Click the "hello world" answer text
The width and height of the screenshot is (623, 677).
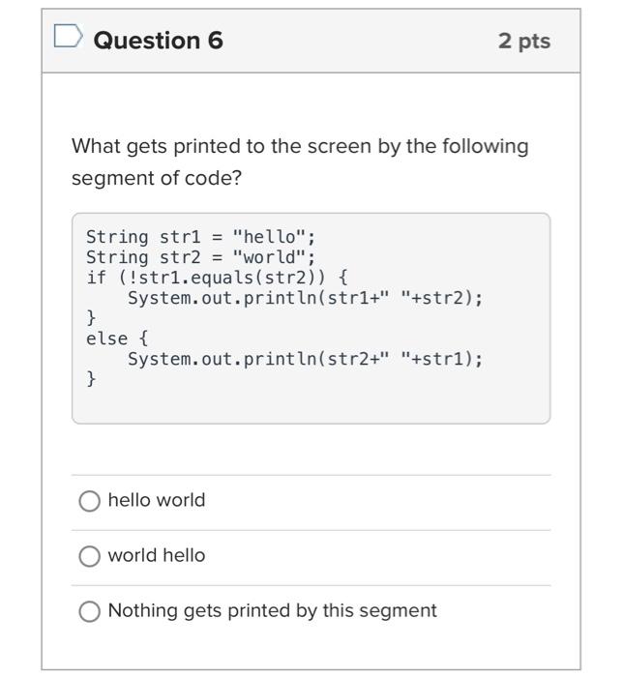point(157,500)
